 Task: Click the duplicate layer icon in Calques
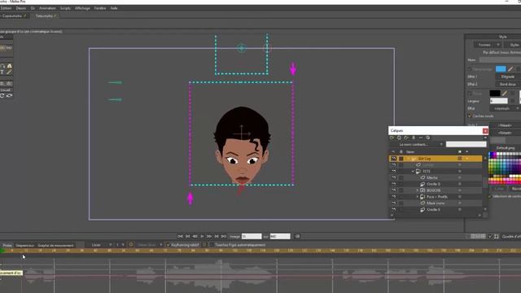click(399, 138)
